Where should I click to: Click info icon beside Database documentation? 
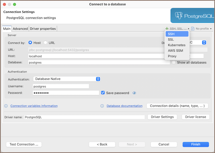click(102, 106)
